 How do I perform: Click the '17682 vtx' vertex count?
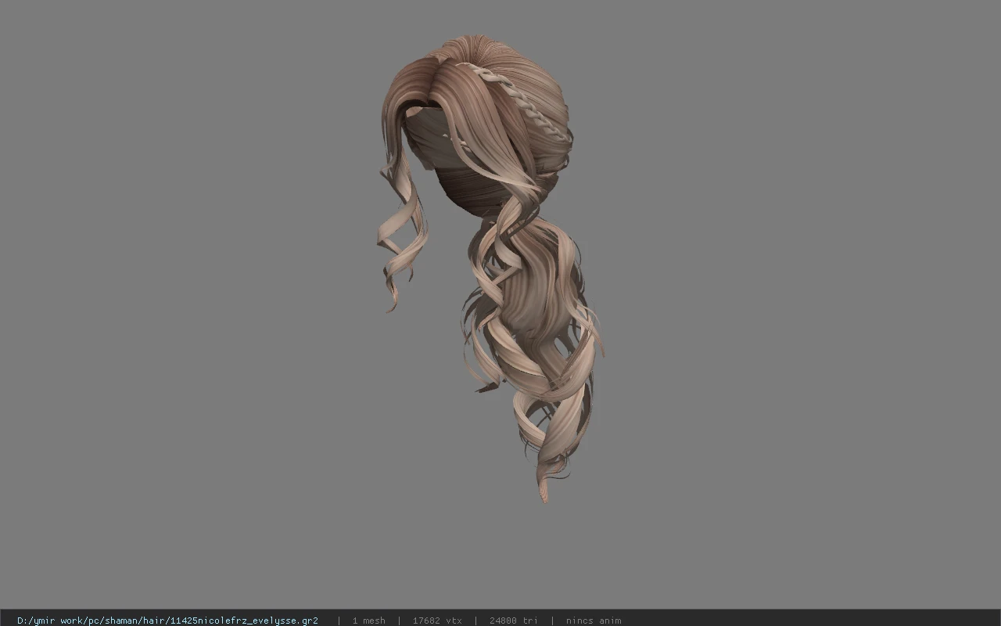pos(437,621)
